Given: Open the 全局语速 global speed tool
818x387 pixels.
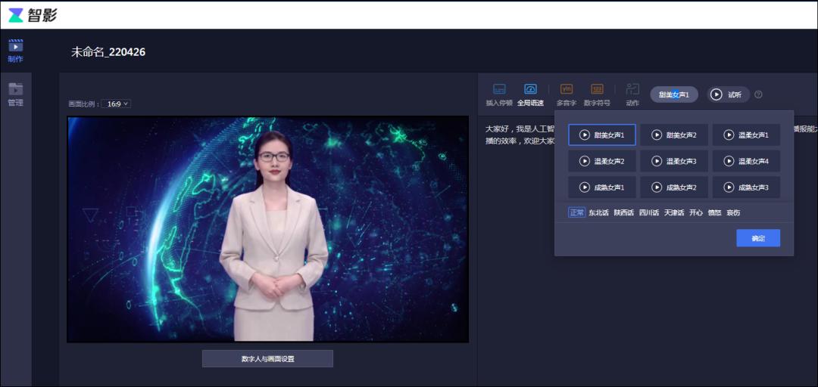Looking at the screenshot, I should [x=530, y=95].
